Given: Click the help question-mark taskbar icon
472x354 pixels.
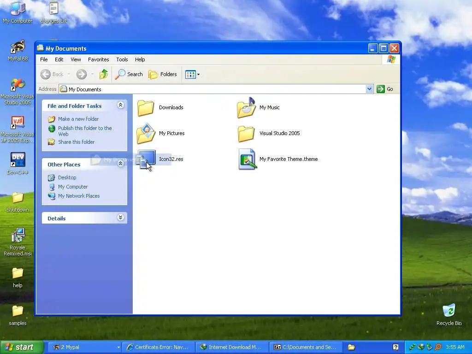Looking at the screenshot, I should (395, 348).
